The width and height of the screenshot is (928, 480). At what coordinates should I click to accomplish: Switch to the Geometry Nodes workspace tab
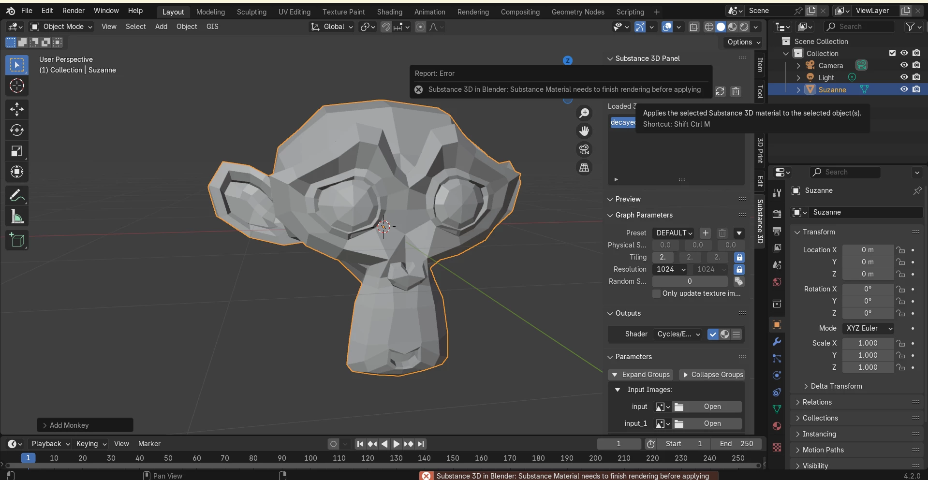pos(578,12)
